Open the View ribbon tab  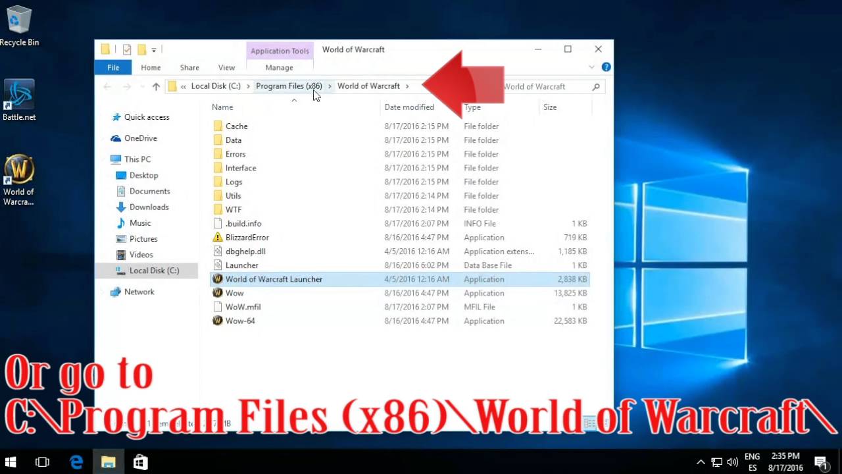[226, 67]
